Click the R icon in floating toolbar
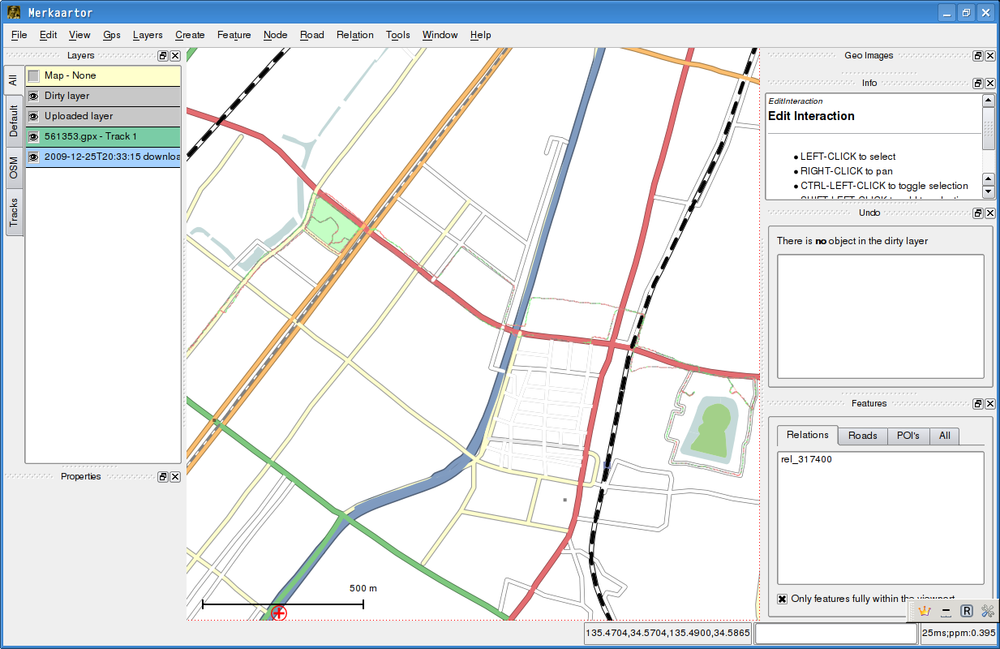The image size is (1000, 649). (967, 611)
